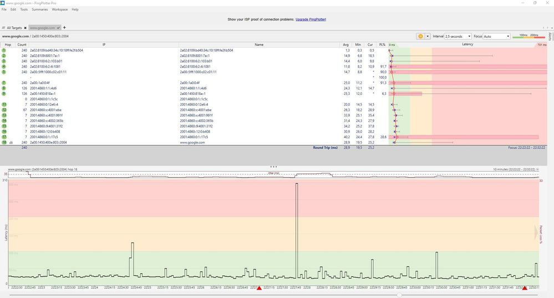Click the hop 11 green circle icon
This screenshot has height=298, width=554.
click(x=4, y=105)
